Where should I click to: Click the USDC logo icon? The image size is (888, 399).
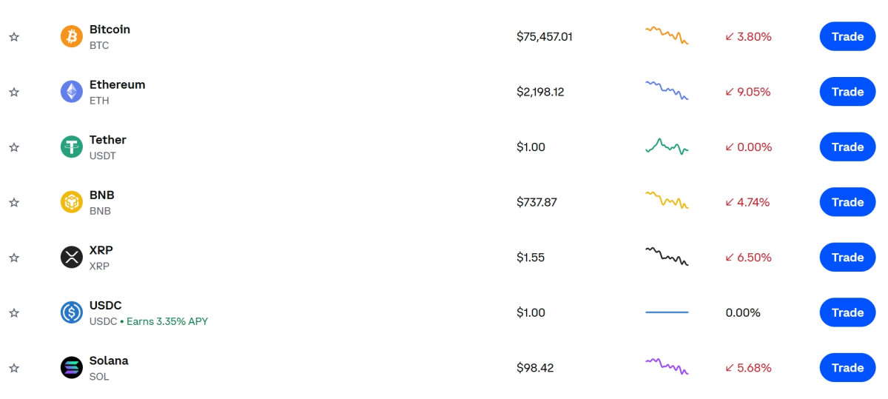pyautogui.click(x=72, y=312)
